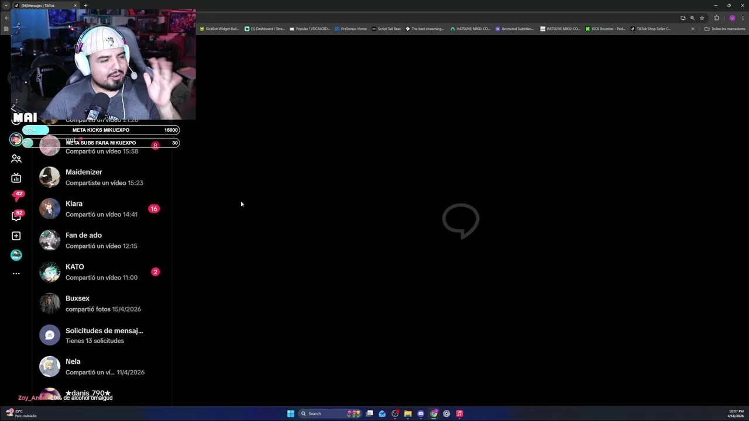Open the Animated Subtitles bookmark
749x421 pixels.
pyautogui.click(x=515, y=29)
